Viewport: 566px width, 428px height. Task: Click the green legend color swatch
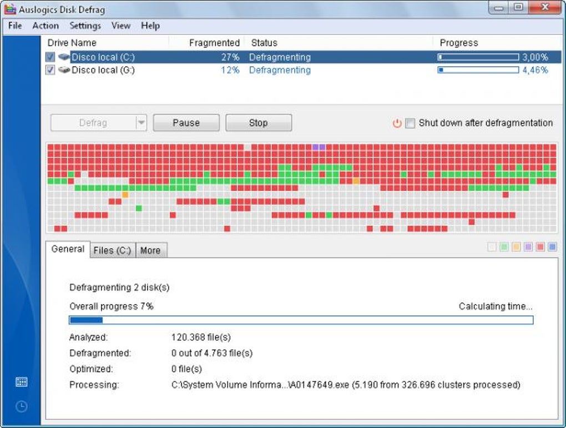point(504,247)
